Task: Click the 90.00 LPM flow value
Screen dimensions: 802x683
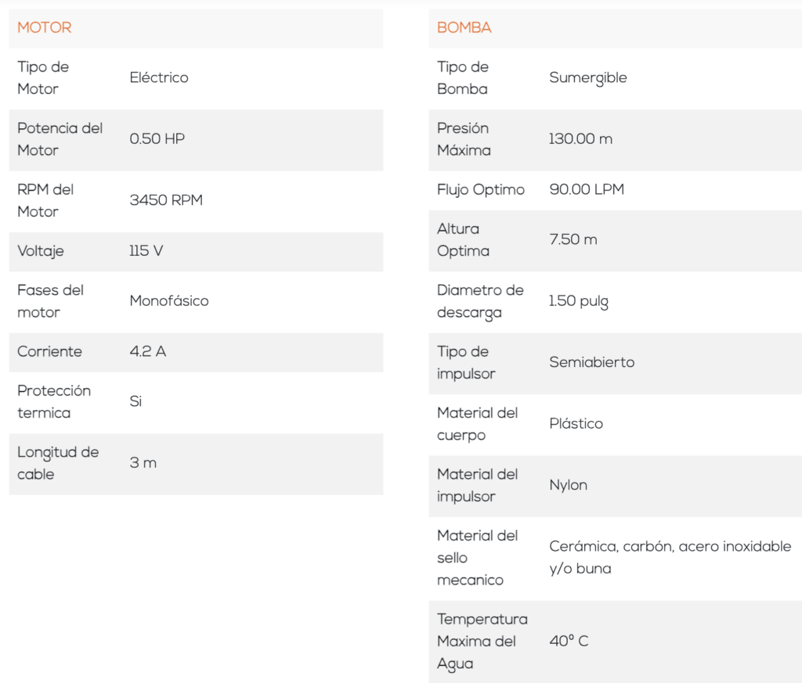Action: [587, 189]
